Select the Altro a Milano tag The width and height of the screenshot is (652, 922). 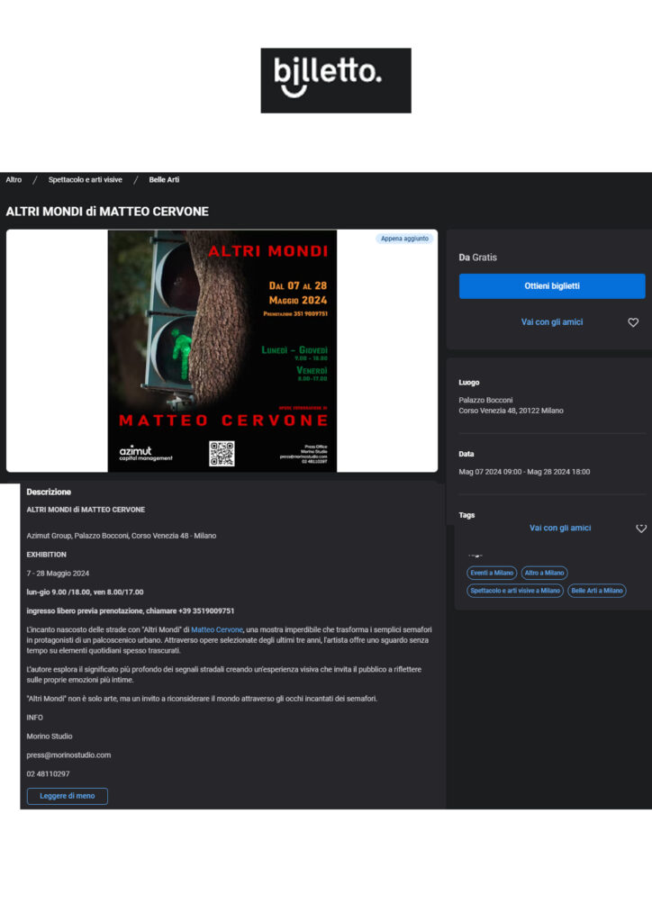pyautogui.click(x=544, y=573)
